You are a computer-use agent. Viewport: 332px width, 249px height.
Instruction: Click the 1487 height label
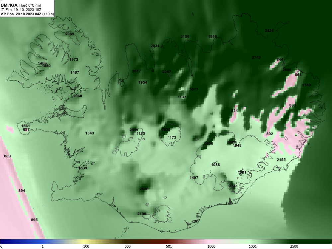[75, 73]
